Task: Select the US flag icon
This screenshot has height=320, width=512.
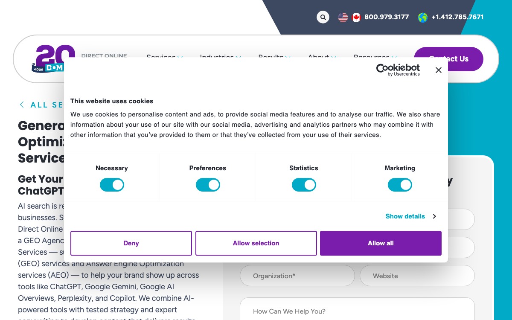Action: pyautogui.click(x=343, y=17)
